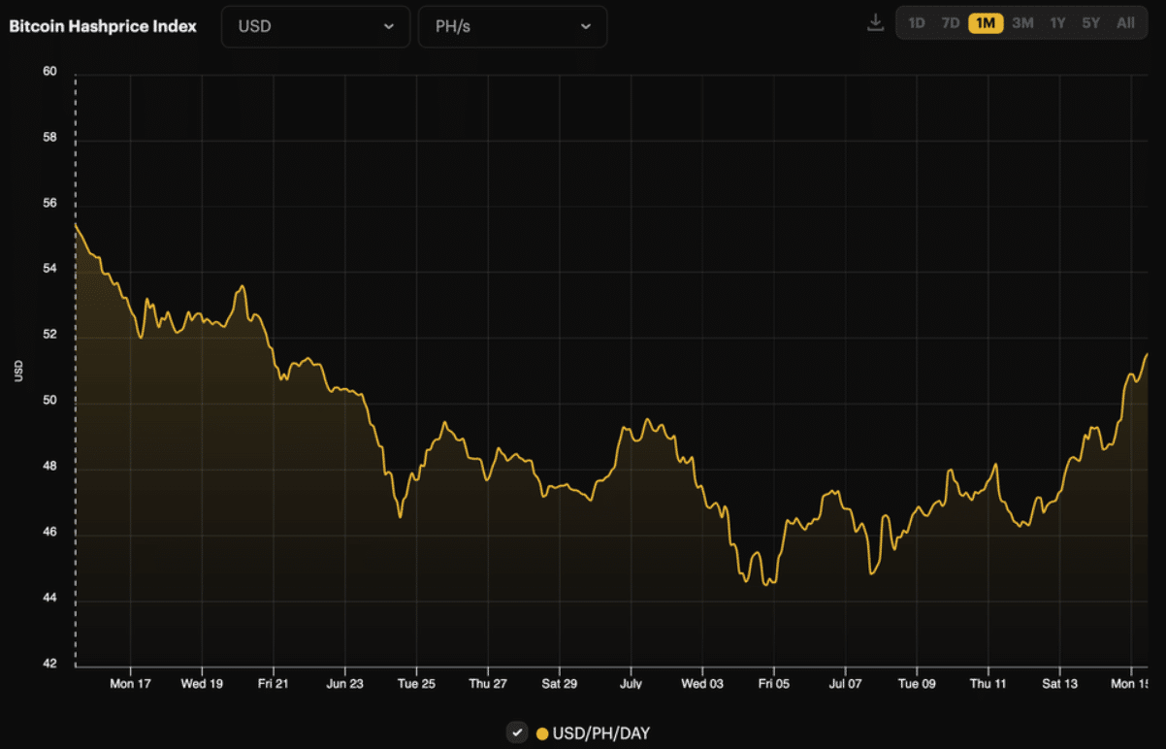The height and width of the screenshot is (749, 1166).
Task: Click the Fri 05 x-axis label
Action: (x=774, y=683)
